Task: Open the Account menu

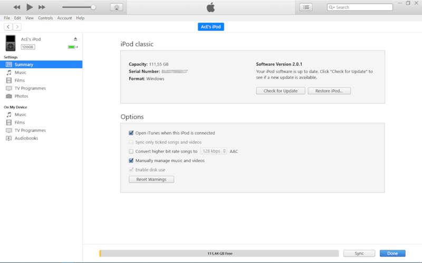Action: (x=64, y=18)
